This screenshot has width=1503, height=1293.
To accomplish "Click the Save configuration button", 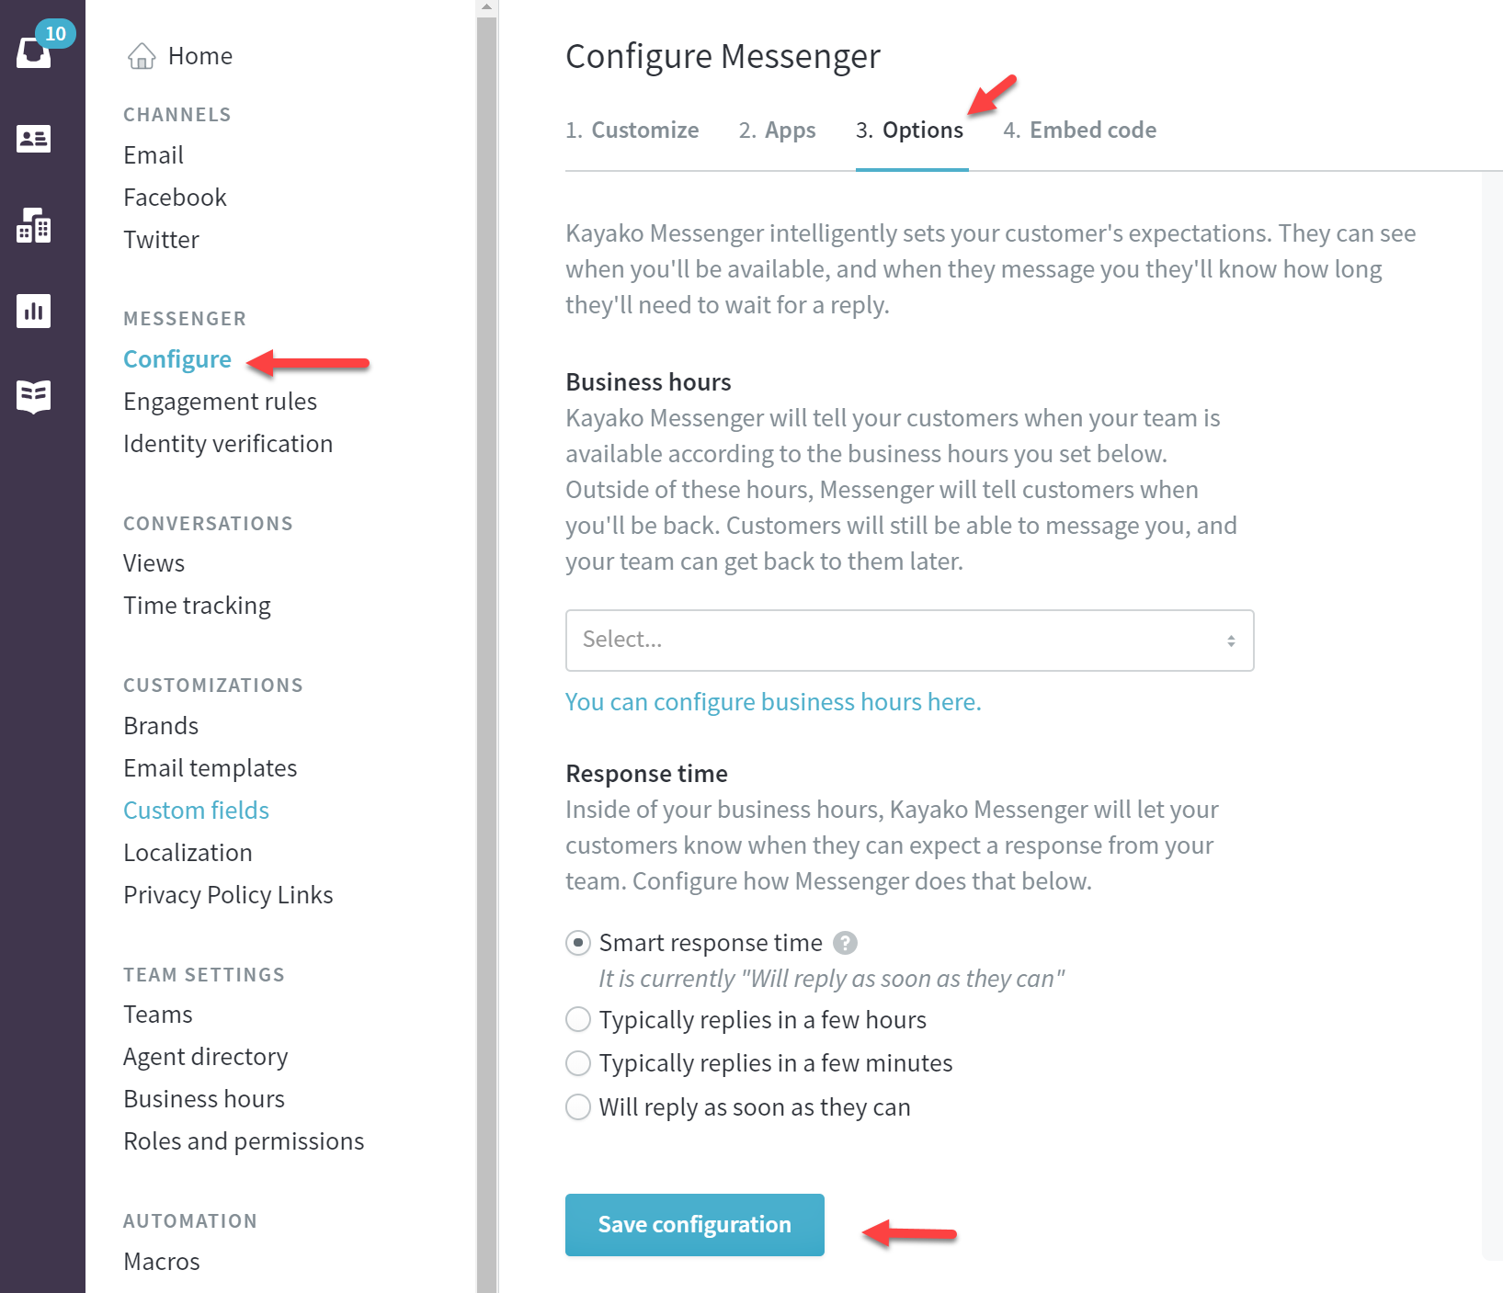I will (x=695, y=1224).
